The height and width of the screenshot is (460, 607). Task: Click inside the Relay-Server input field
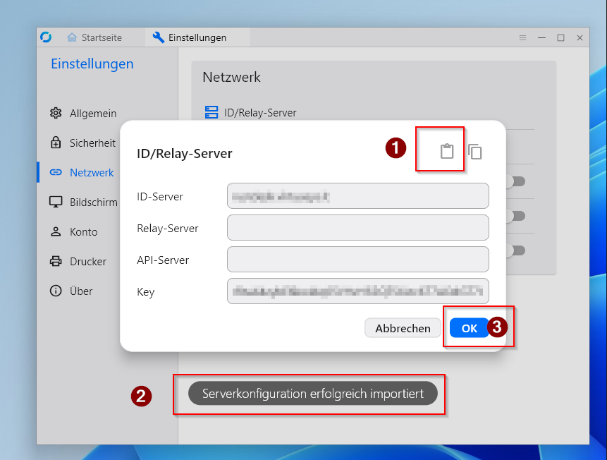click(357, 227)
